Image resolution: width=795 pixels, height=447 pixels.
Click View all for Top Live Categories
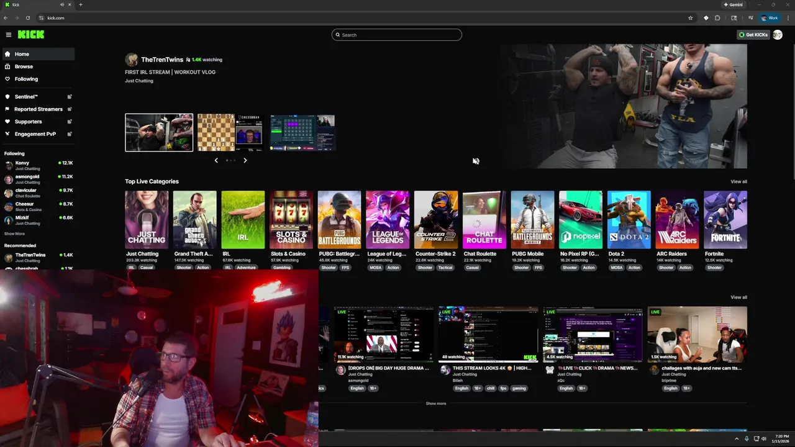tap(738, 181)
